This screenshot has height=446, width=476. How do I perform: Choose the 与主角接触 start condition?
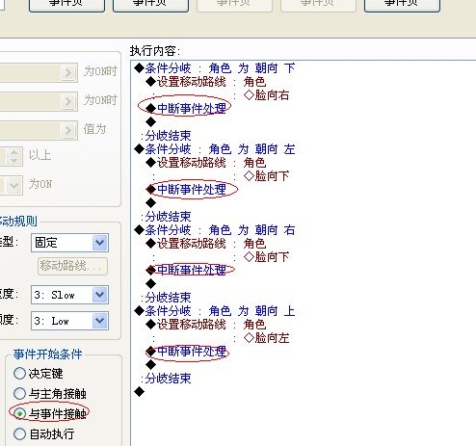(50, 394)
